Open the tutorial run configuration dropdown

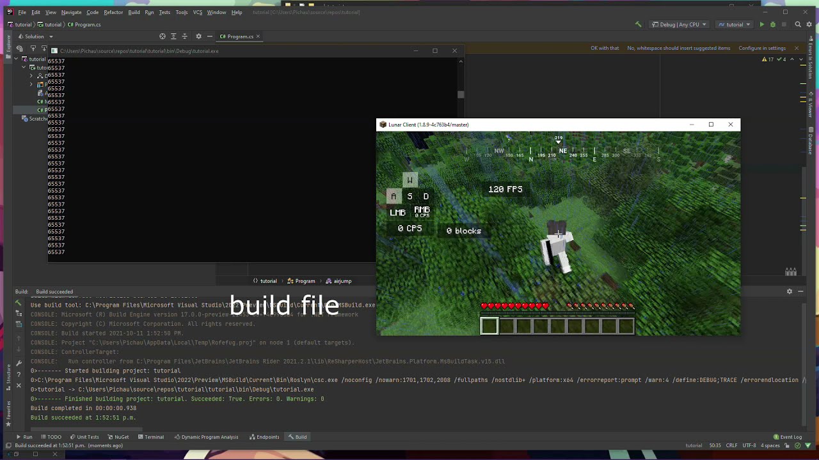tap(735, 24)
